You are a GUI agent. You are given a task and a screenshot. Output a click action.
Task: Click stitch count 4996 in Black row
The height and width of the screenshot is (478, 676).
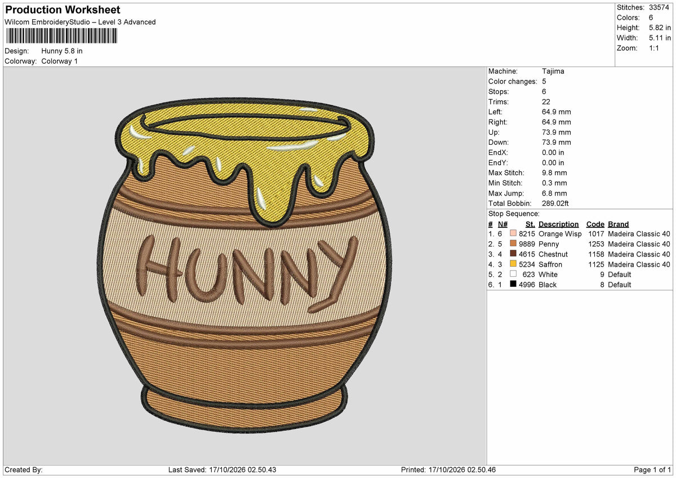[527, 285]
